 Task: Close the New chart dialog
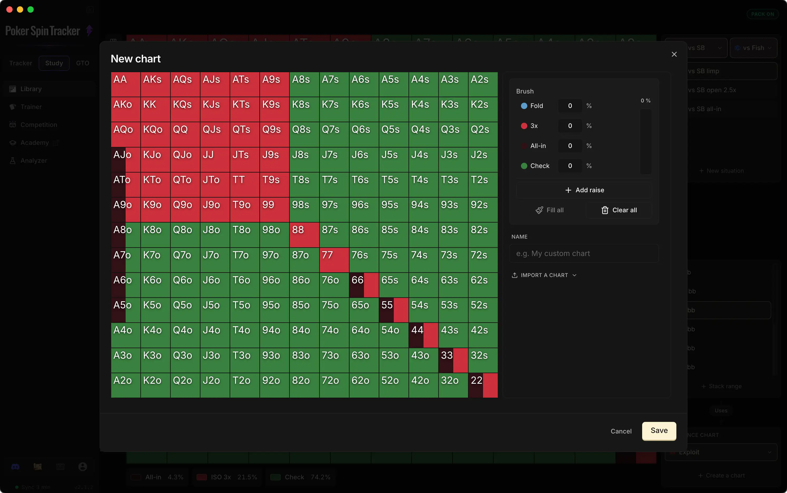674,54
